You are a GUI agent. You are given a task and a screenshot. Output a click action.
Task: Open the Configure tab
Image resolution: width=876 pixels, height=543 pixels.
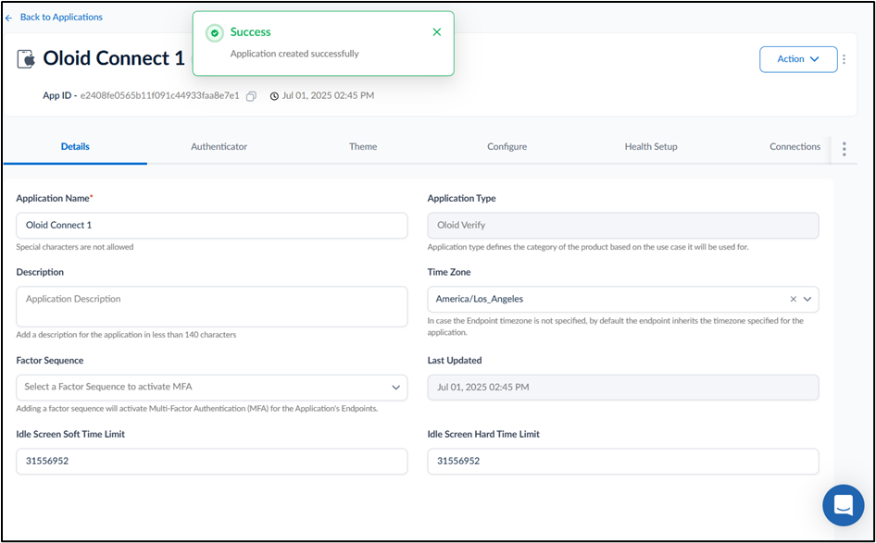tap(507, 147)
